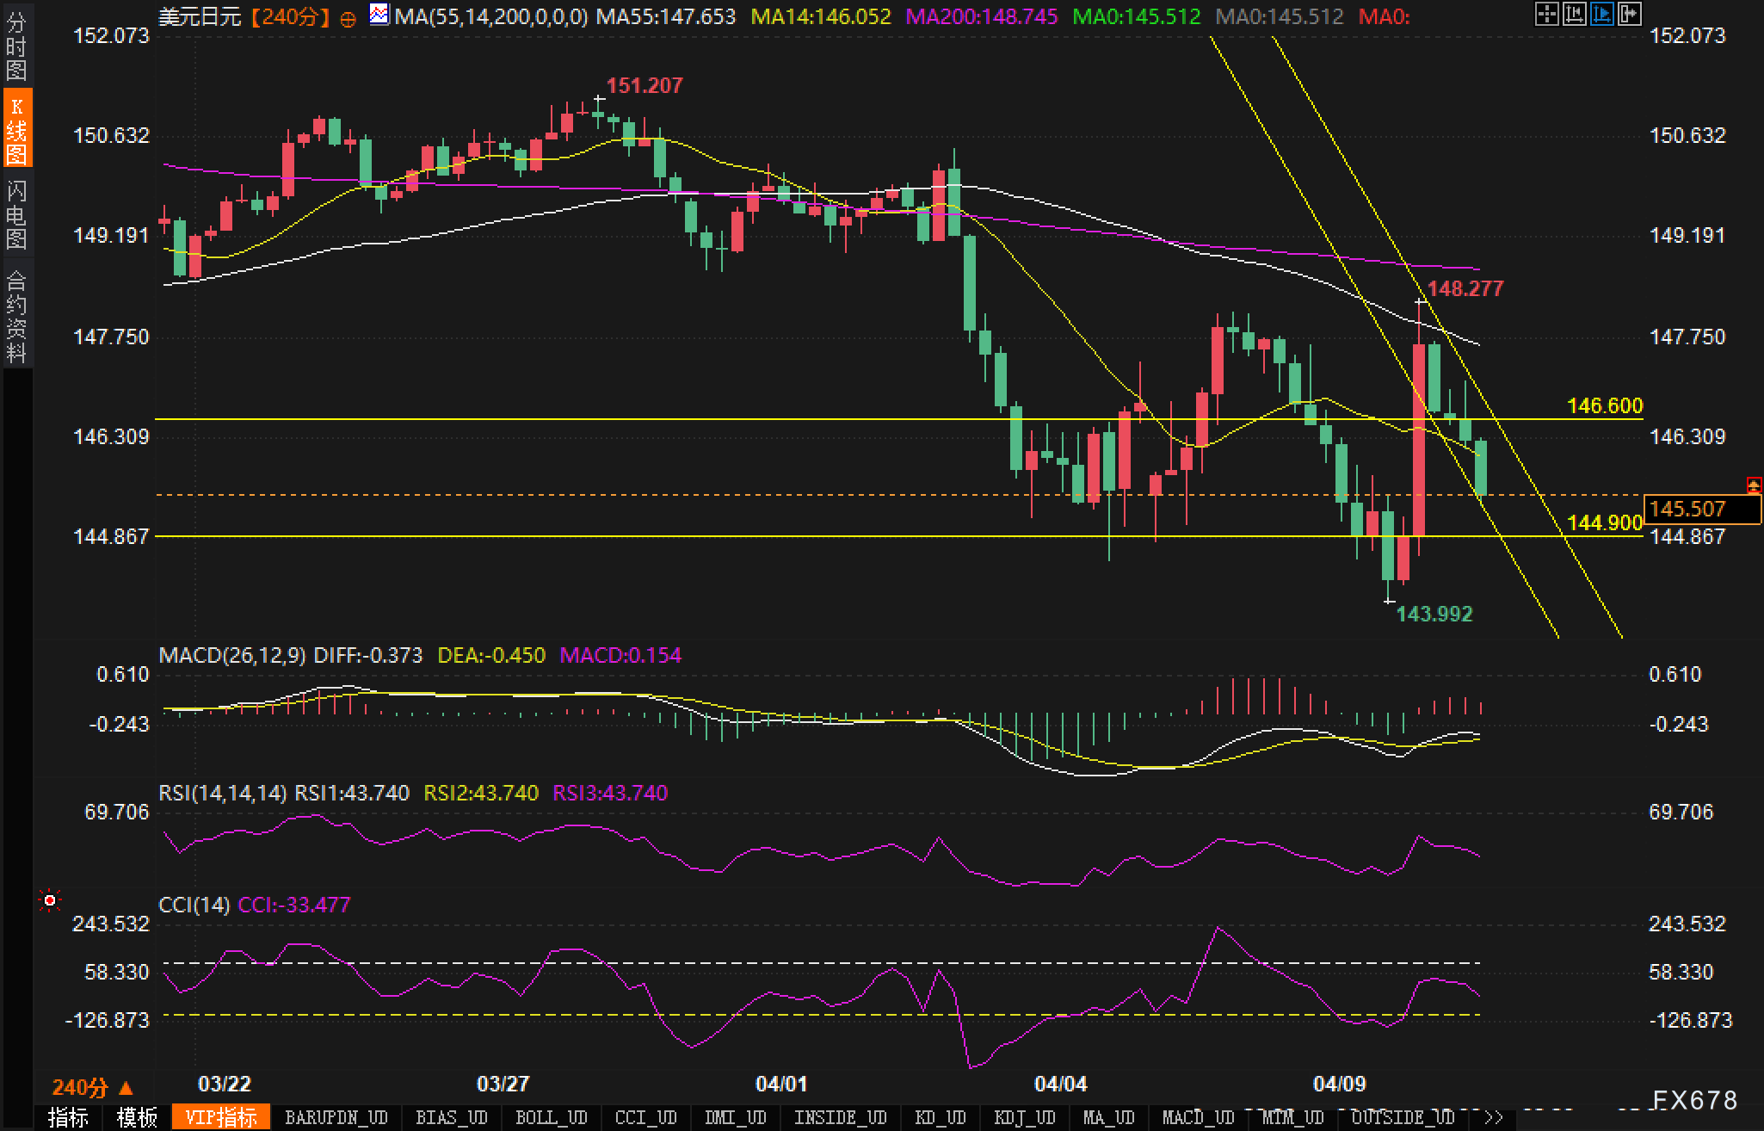1764x1131 pixels.
Task: Select the VIP指标 tab
Action: [221, 1118]
